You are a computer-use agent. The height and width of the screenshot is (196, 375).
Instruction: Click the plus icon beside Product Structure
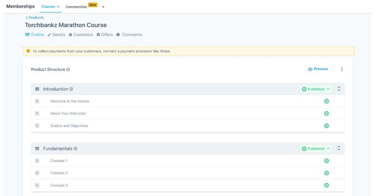(x=68, y=69)
